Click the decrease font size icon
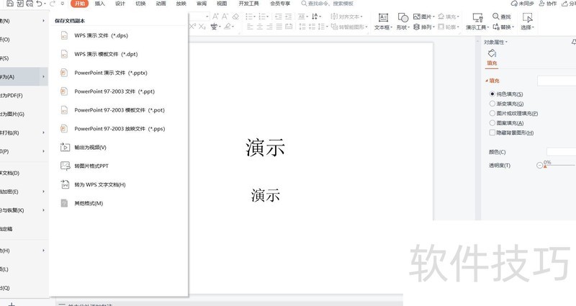The height and width of the screenshot is (306, 576). (225, 17)
